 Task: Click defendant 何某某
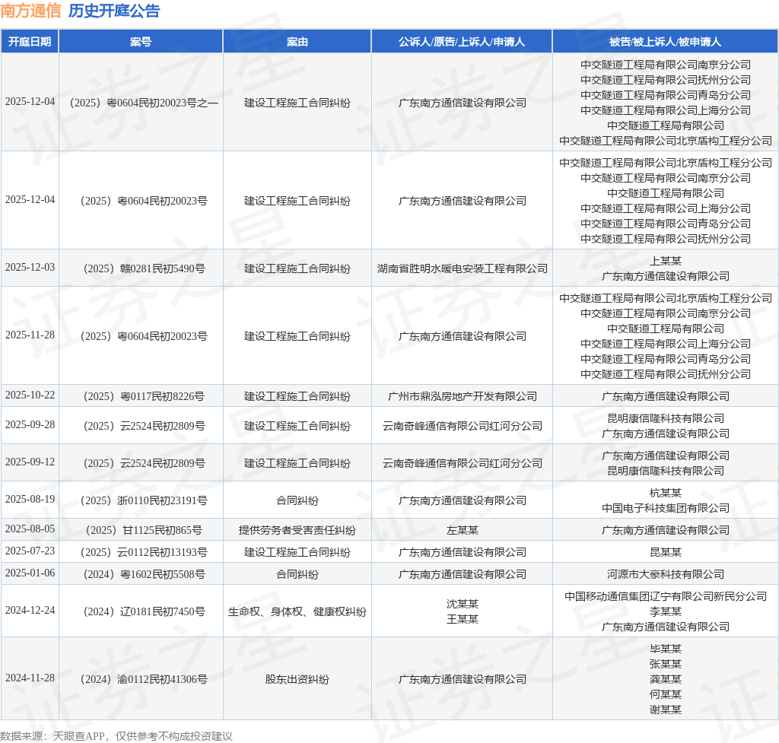pos(665,694)
